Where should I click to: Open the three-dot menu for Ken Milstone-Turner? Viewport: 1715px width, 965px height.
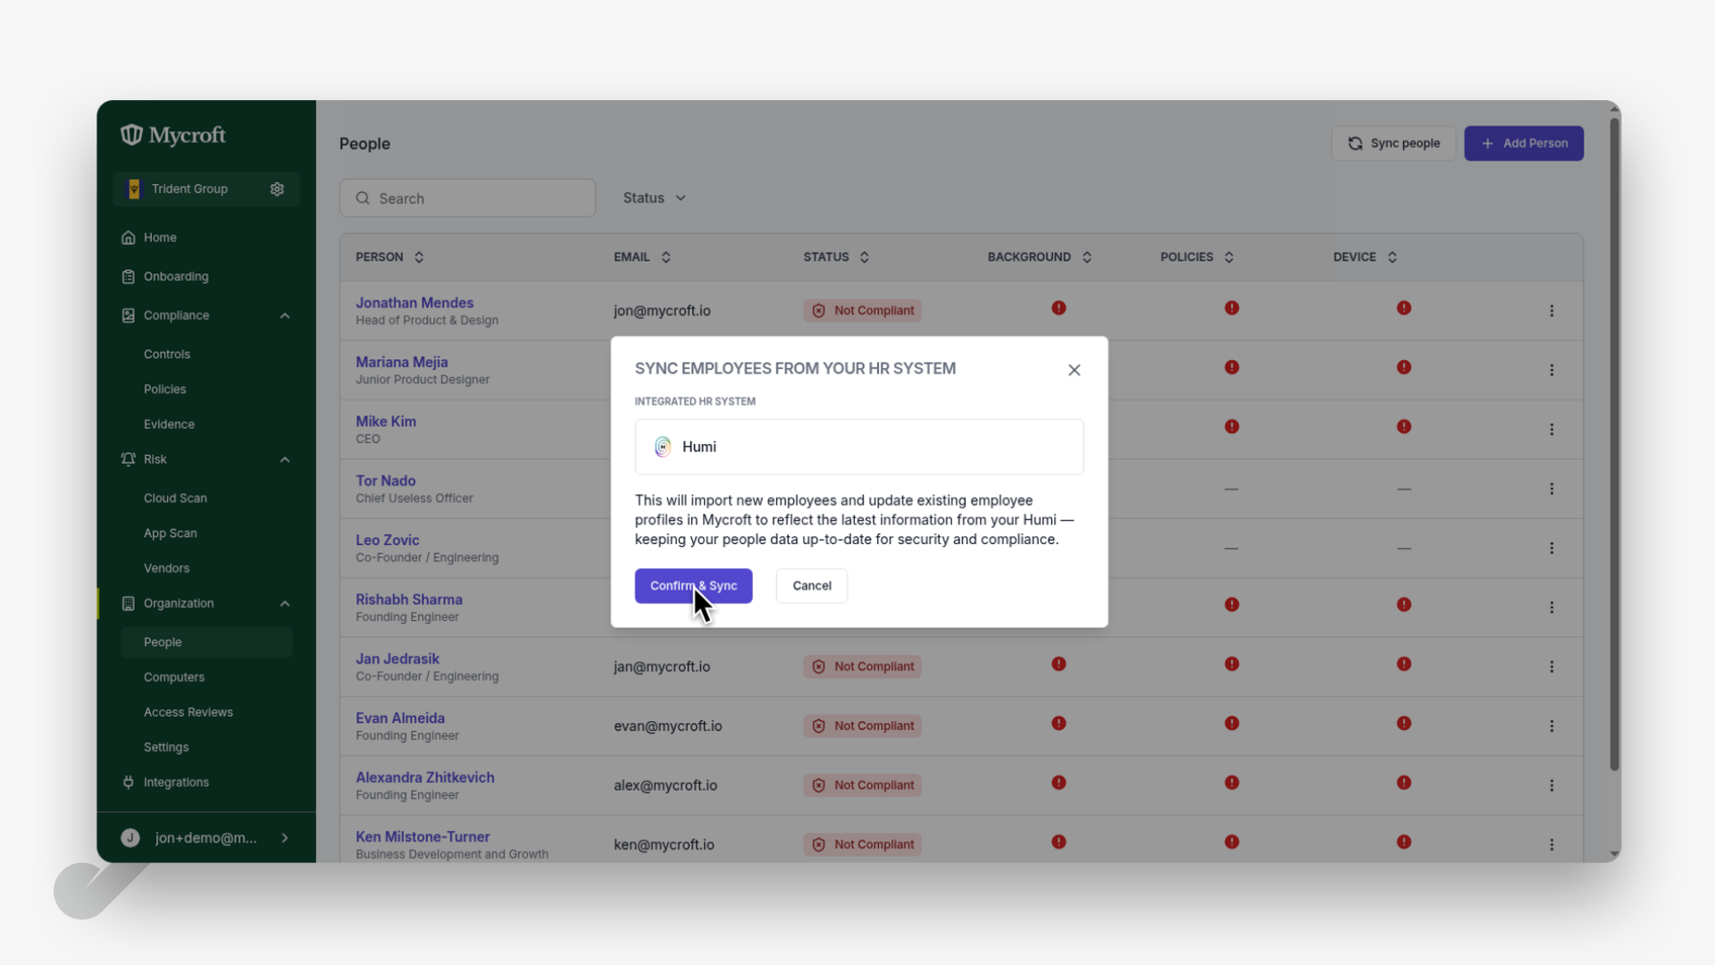pos(1552,844)
